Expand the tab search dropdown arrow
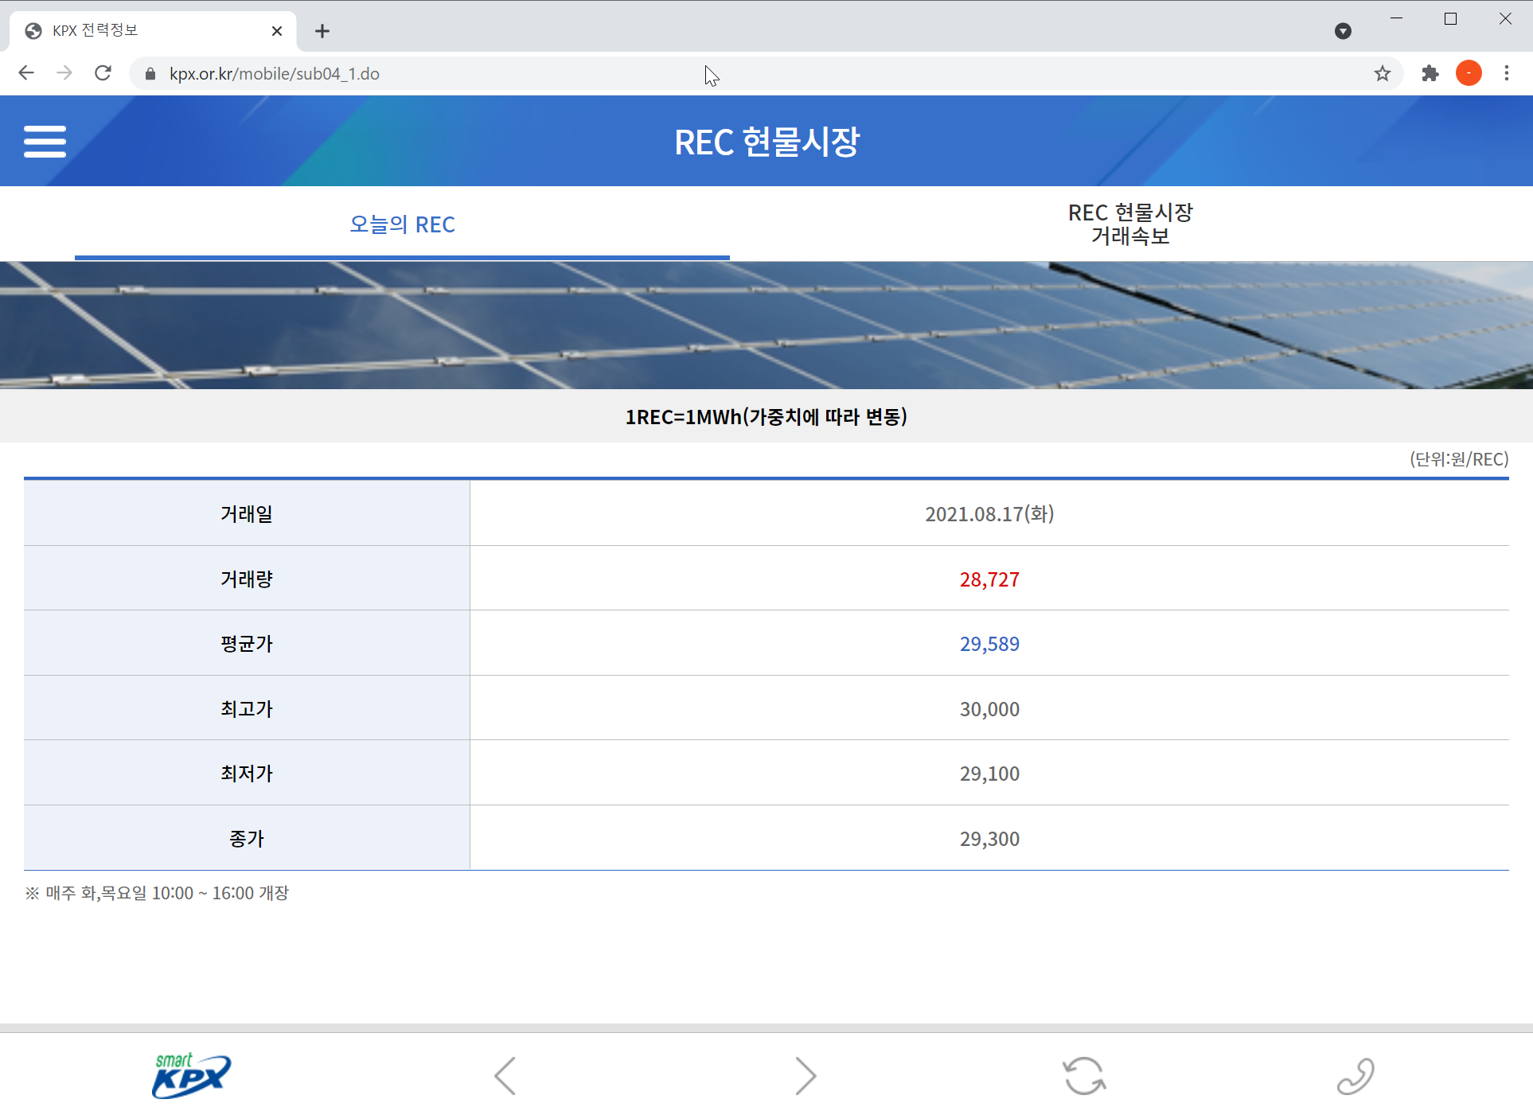 1343,31
